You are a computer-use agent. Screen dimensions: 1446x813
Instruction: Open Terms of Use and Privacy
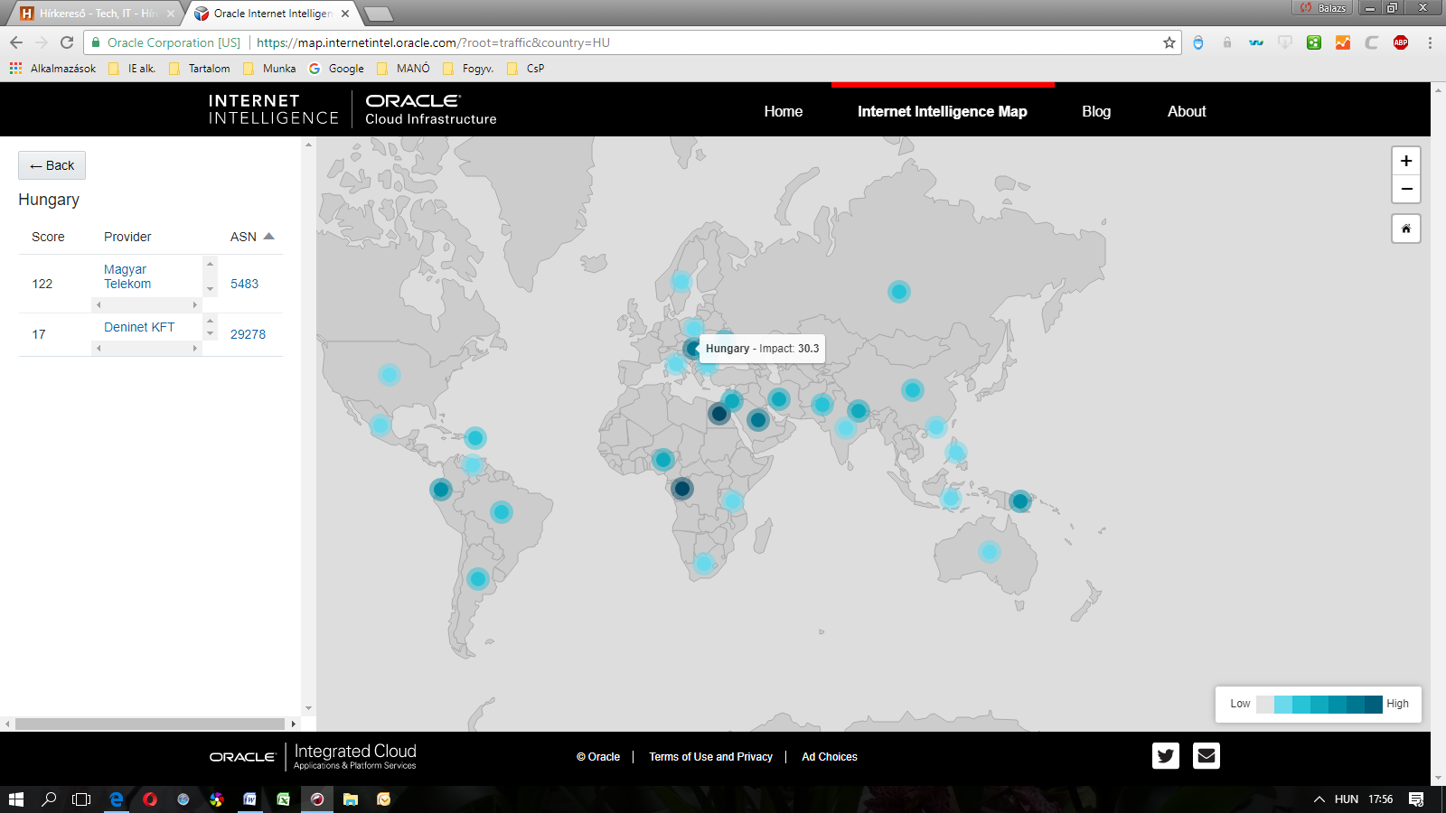pyautogui.click(x=710, y=757)
